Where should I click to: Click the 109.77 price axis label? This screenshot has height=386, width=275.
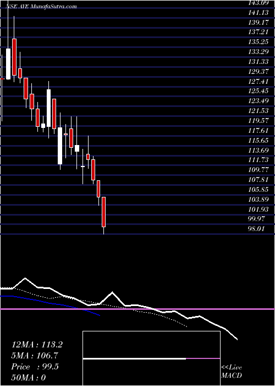pos(260,170)
